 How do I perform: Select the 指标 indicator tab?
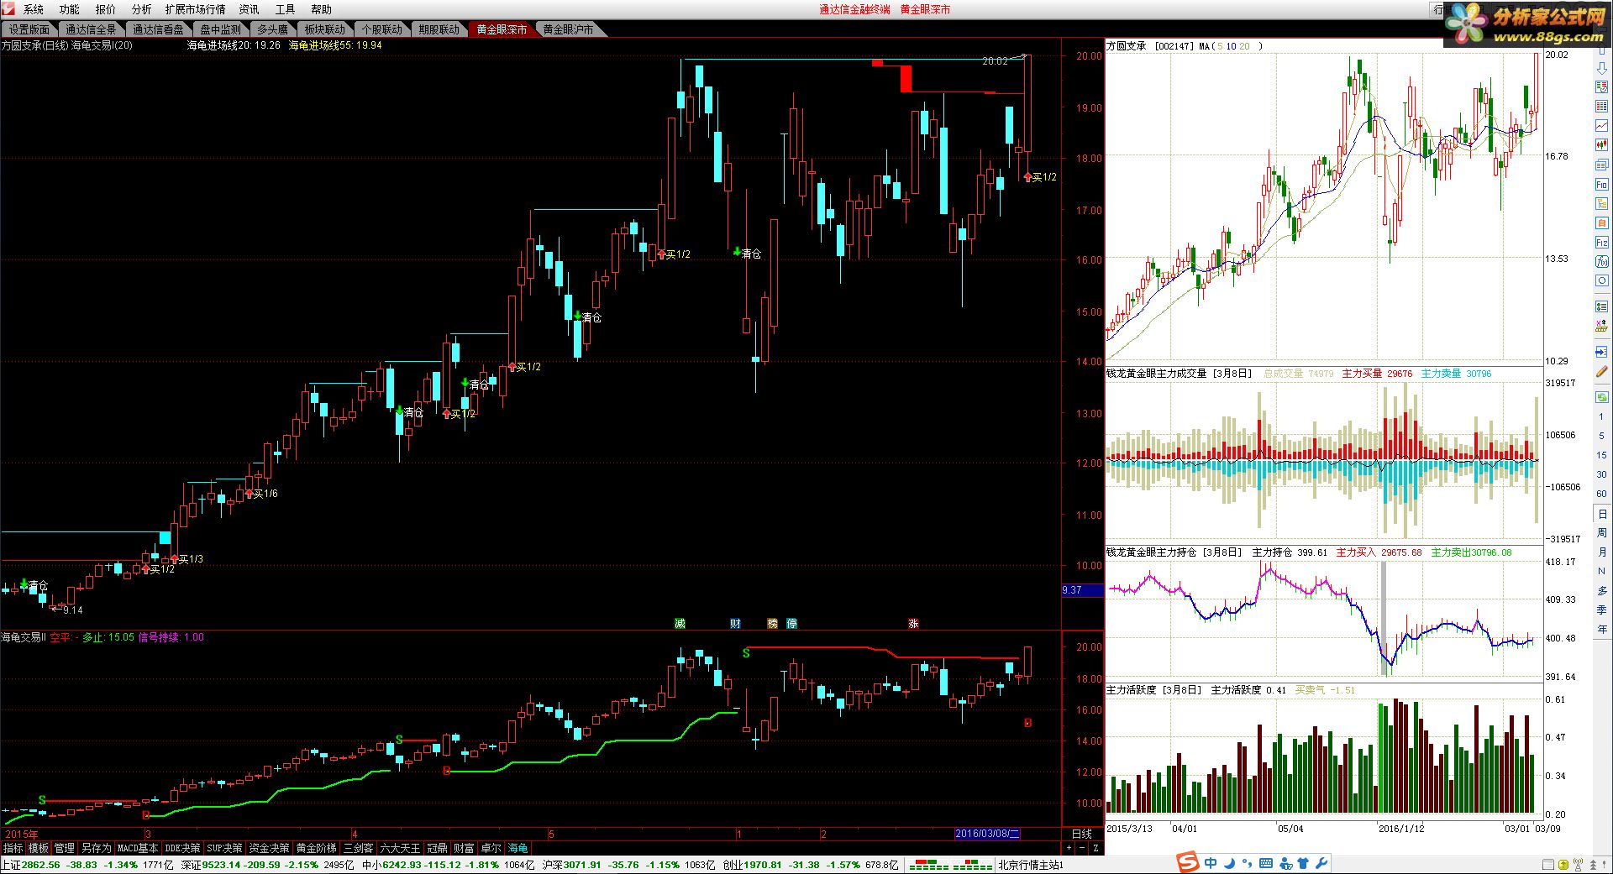pos(13,848)
